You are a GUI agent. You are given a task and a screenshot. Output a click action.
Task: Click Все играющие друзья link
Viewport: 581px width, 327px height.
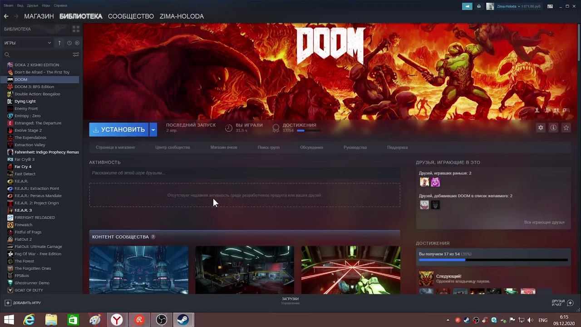click(544, 222)
